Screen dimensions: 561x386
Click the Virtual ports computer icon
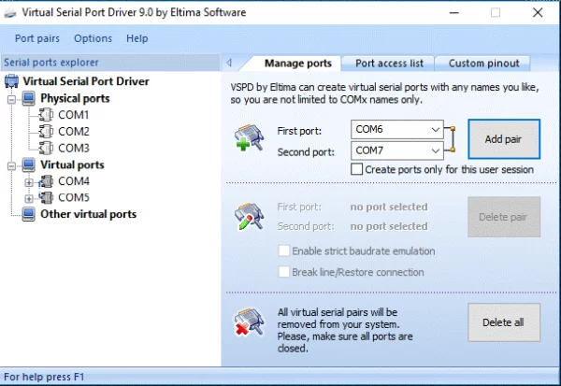(29, 164)
